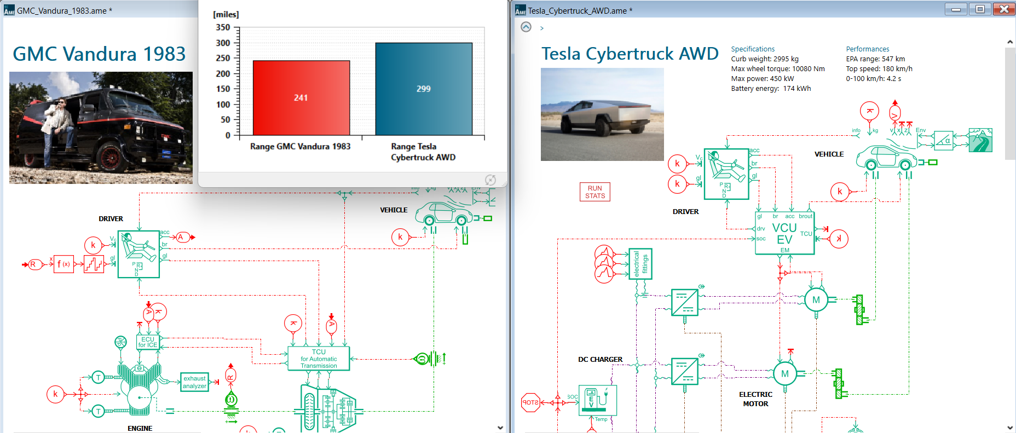This screenshot has width=1016, height=433.
Task: Select the upper electric motor M icon
Action: pyautogui.click(x=816, y=300)
